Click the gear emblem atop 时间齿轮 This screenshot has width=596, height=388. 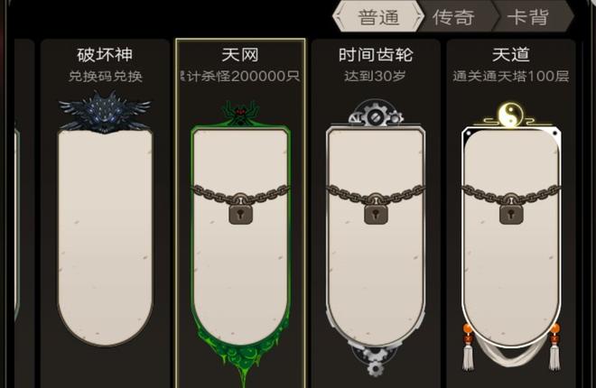tap(376, 113)
